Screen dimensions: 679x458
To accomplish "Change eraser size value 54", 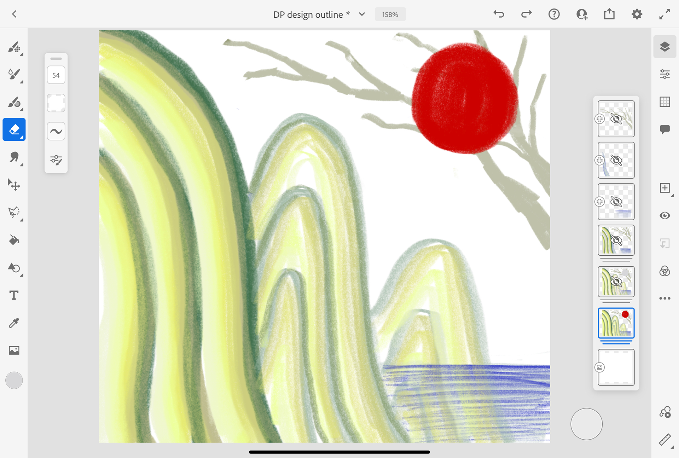I will pos(56,75).
